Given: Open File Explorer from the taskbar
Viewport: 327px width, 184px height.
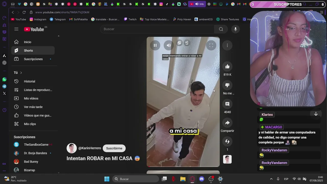Looking at the screenshot, I should (x=183, y=179).
